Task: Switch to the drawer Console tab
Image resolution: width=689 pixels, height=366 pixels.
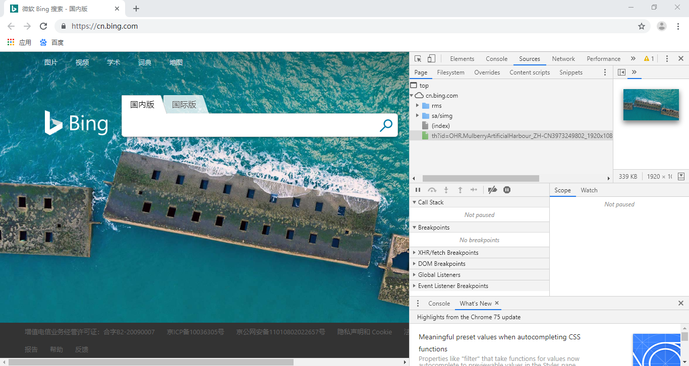Action: (439, 304)
